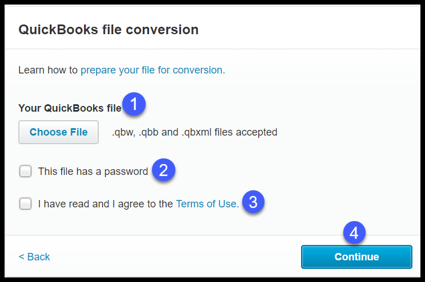
Task: Go back using the Back link
Action: pyautogui.click(x=34, y=256)
